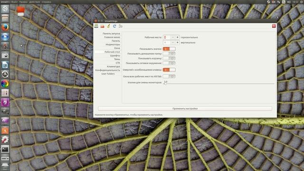The height and width of the screenshot is (171, 304).
Task: Toggle the 'Показывать значки' switch
Action: coord(169,49)
